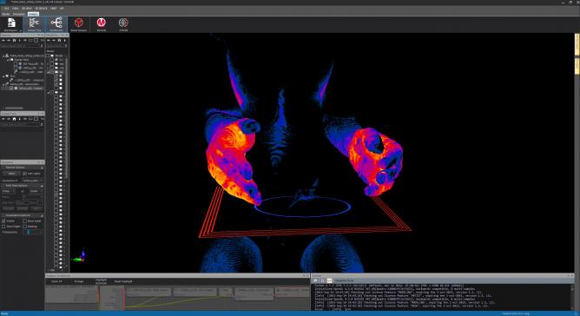Open the File menu
Screen dimensions: 580x316
(x=6, y=8)
